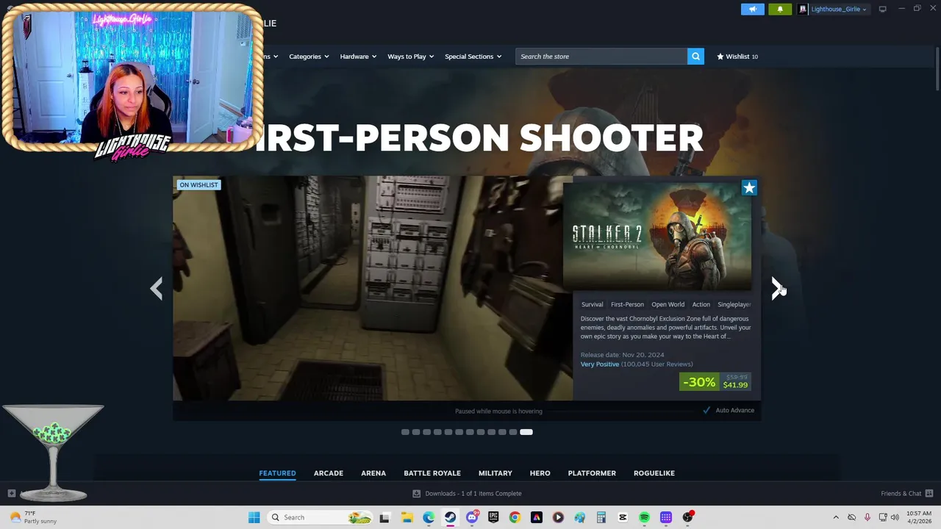Switch to the PLATFORMER tab
This screenshot has height=529, width=941.
pyautogui.click(x=592, y=473)
